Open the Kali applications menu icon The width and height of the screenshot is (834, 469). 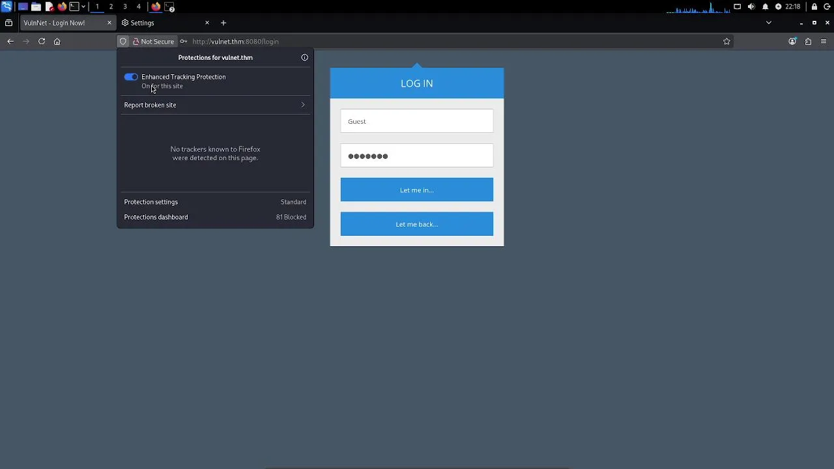(7, 7)
